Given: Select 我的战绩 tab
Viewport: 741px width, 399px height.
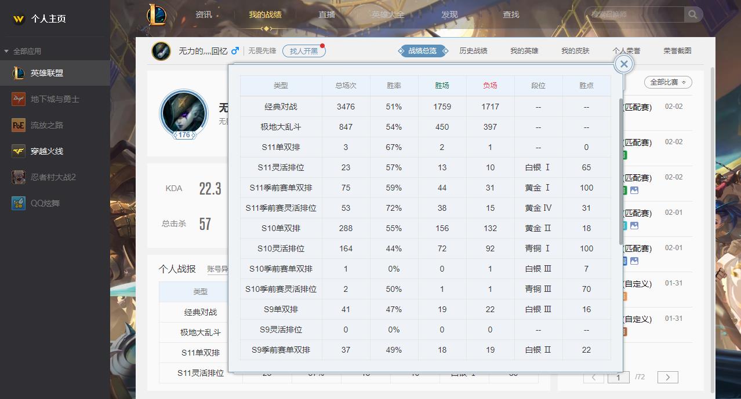Looking at the screenshot, I should (265, 14).
